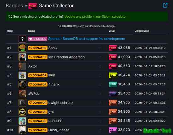Open Update any profile in Steam calculator link
The image size is (173, 135).
click(96, 17)
